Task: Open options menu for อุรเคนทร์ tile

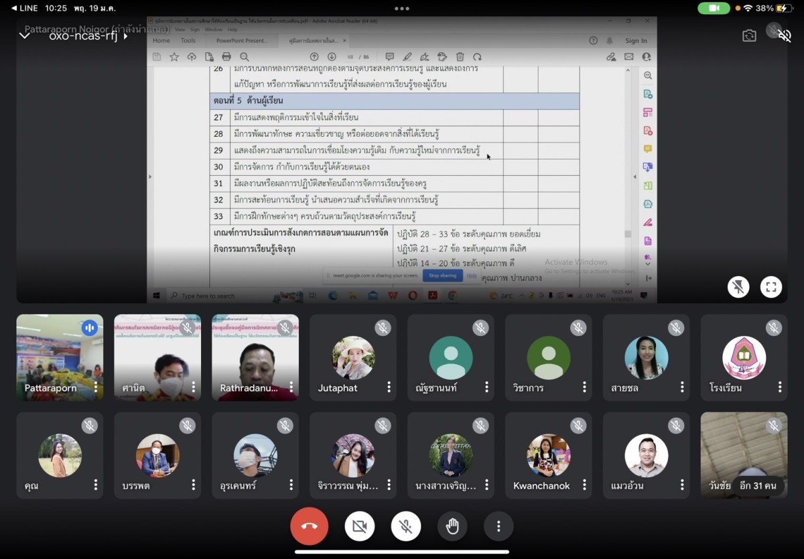Action: 291,485
